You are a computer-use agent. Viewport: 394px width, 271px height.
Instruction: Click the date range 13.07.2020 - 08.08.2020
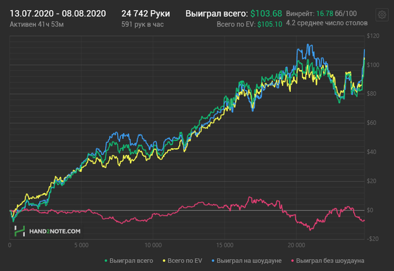click(x=58, y=14)
